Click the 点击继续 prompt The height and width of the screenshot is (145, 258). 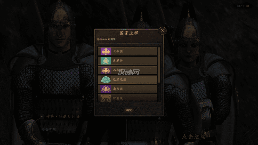(194, 136)
